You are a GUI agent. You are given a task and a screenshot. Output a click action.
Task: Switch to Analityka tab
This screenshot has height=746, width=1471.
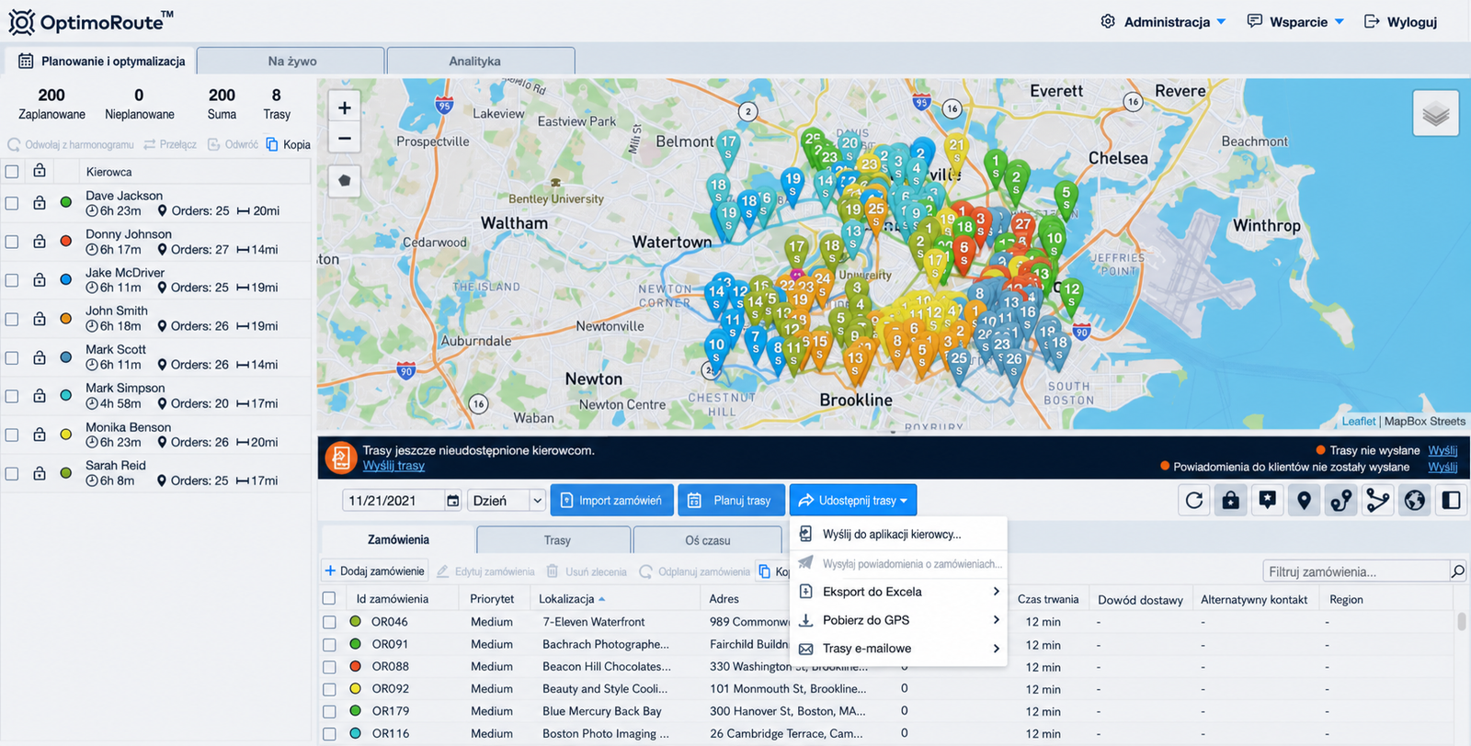pos(481,61)
